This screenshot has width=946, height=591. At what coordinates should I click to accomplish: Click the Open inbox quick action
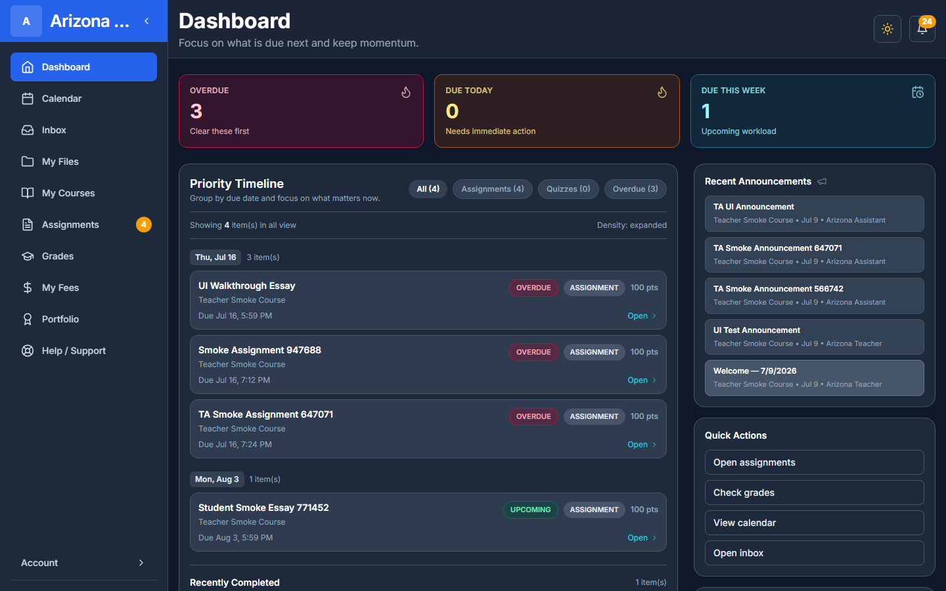pyautogui.click(x=815, y=553)
